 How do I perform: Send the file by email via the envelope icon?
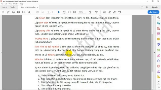pyautogui.click(x=24, y=12)
